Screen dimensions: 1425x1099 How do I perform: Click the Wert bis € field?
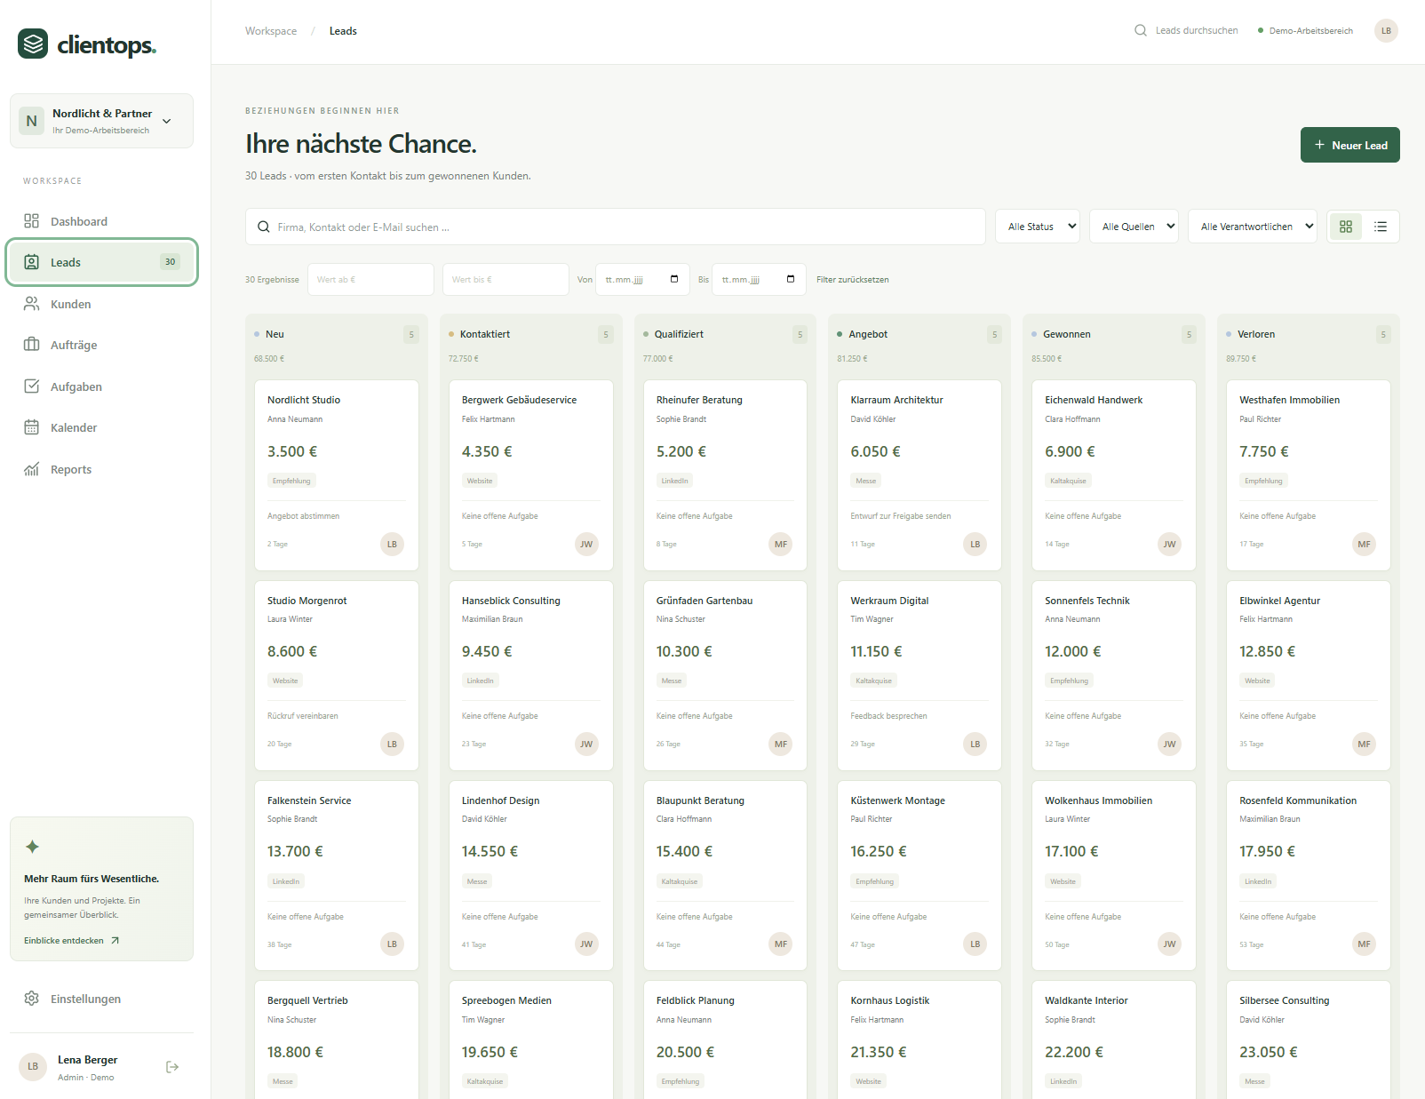point(506,279)
